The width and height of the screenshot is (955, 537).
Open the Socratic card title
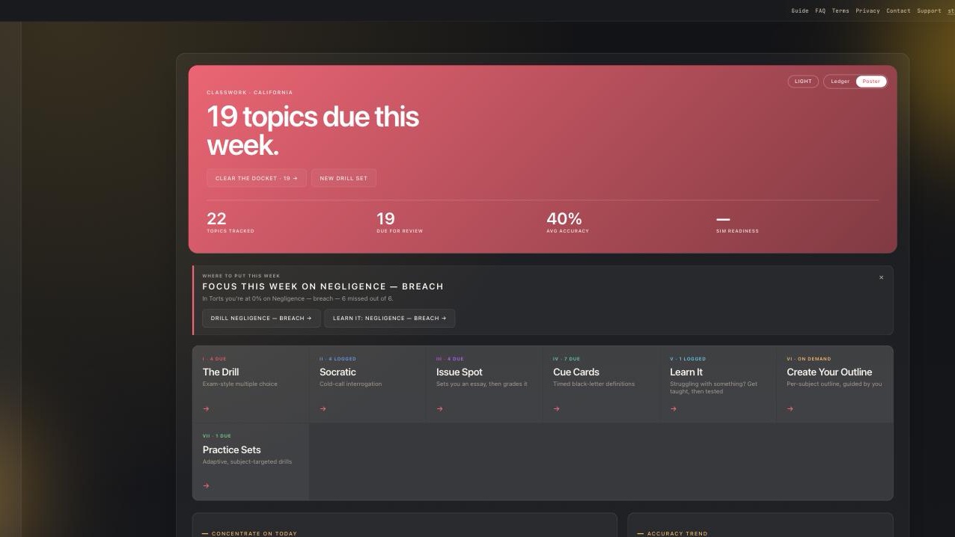pyautogui.click(x=338, y=372)
